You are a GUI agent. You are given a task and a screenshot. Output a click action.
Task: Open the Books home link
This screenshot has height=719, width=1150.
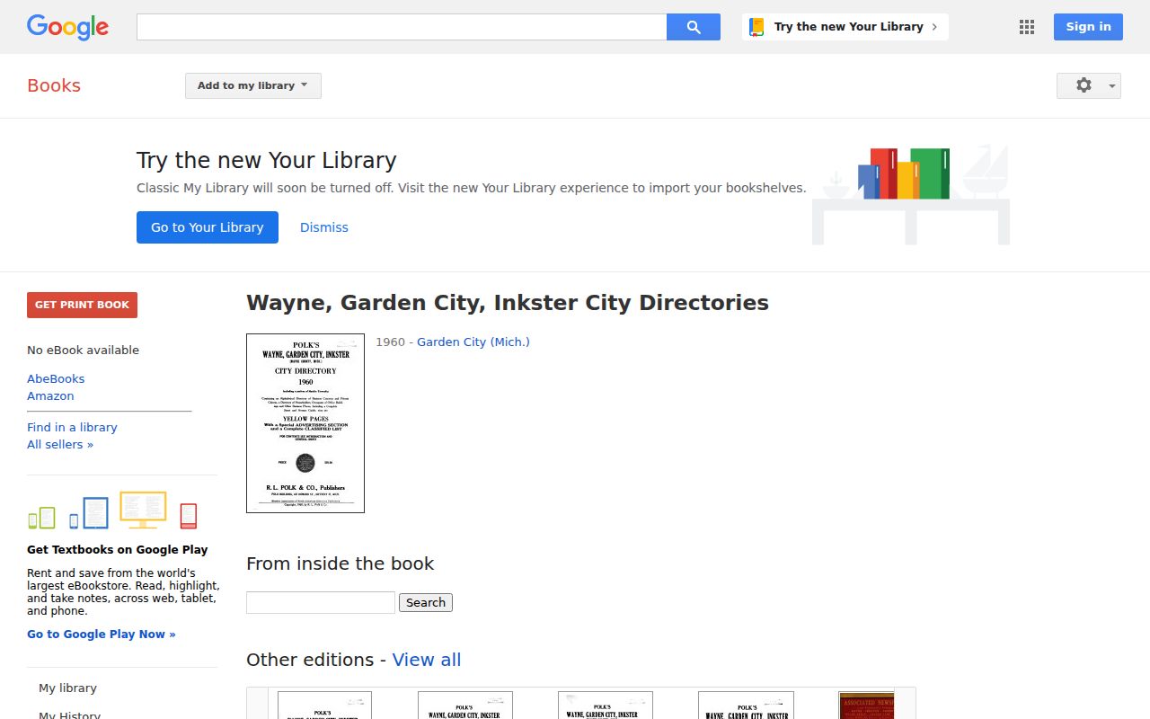54,85
